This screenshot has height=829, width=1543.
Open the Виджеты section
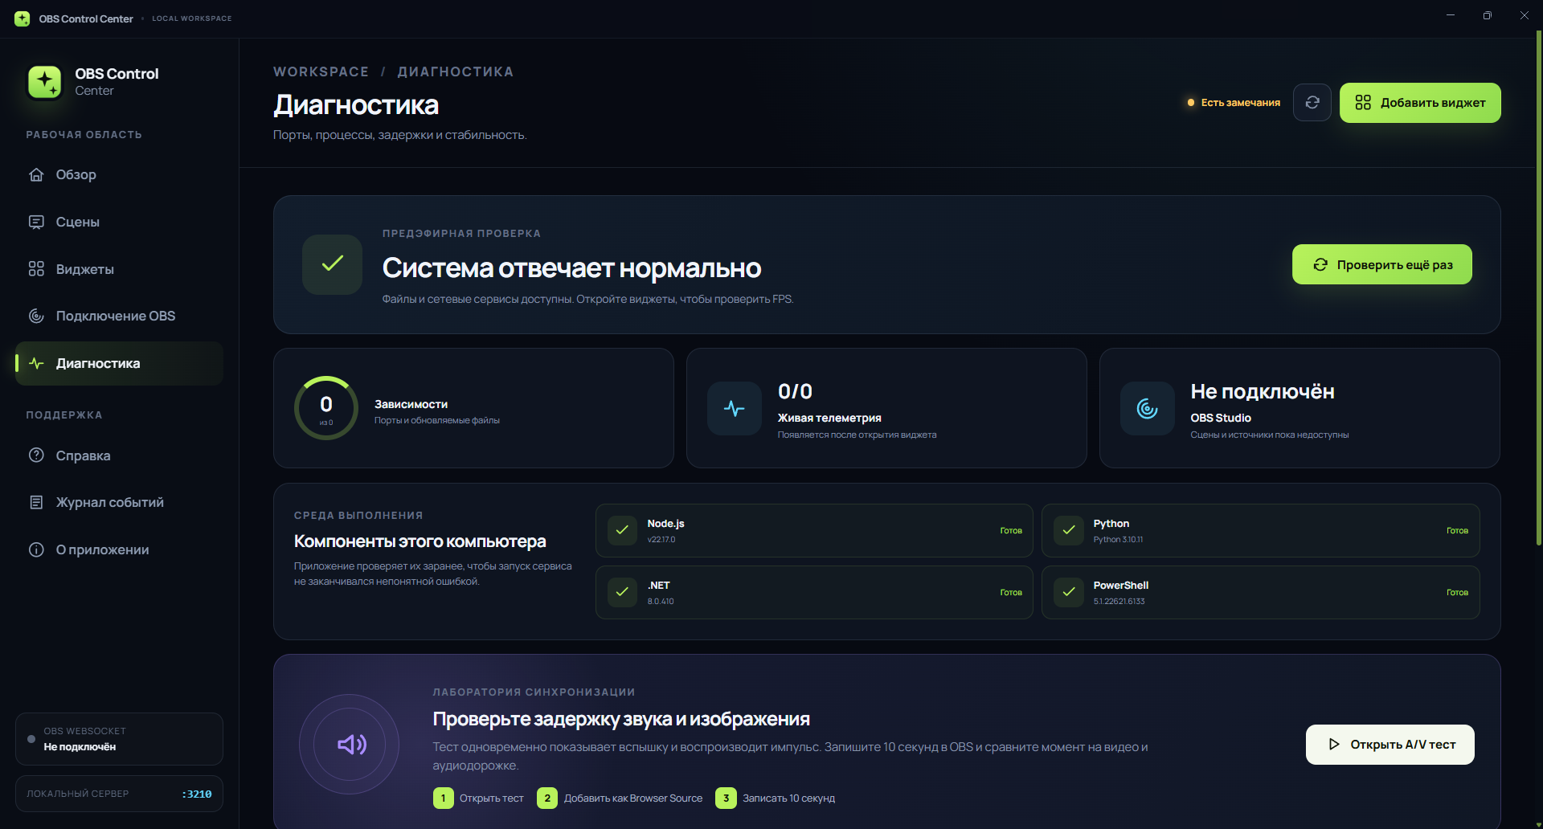click(x=119, y=269)
